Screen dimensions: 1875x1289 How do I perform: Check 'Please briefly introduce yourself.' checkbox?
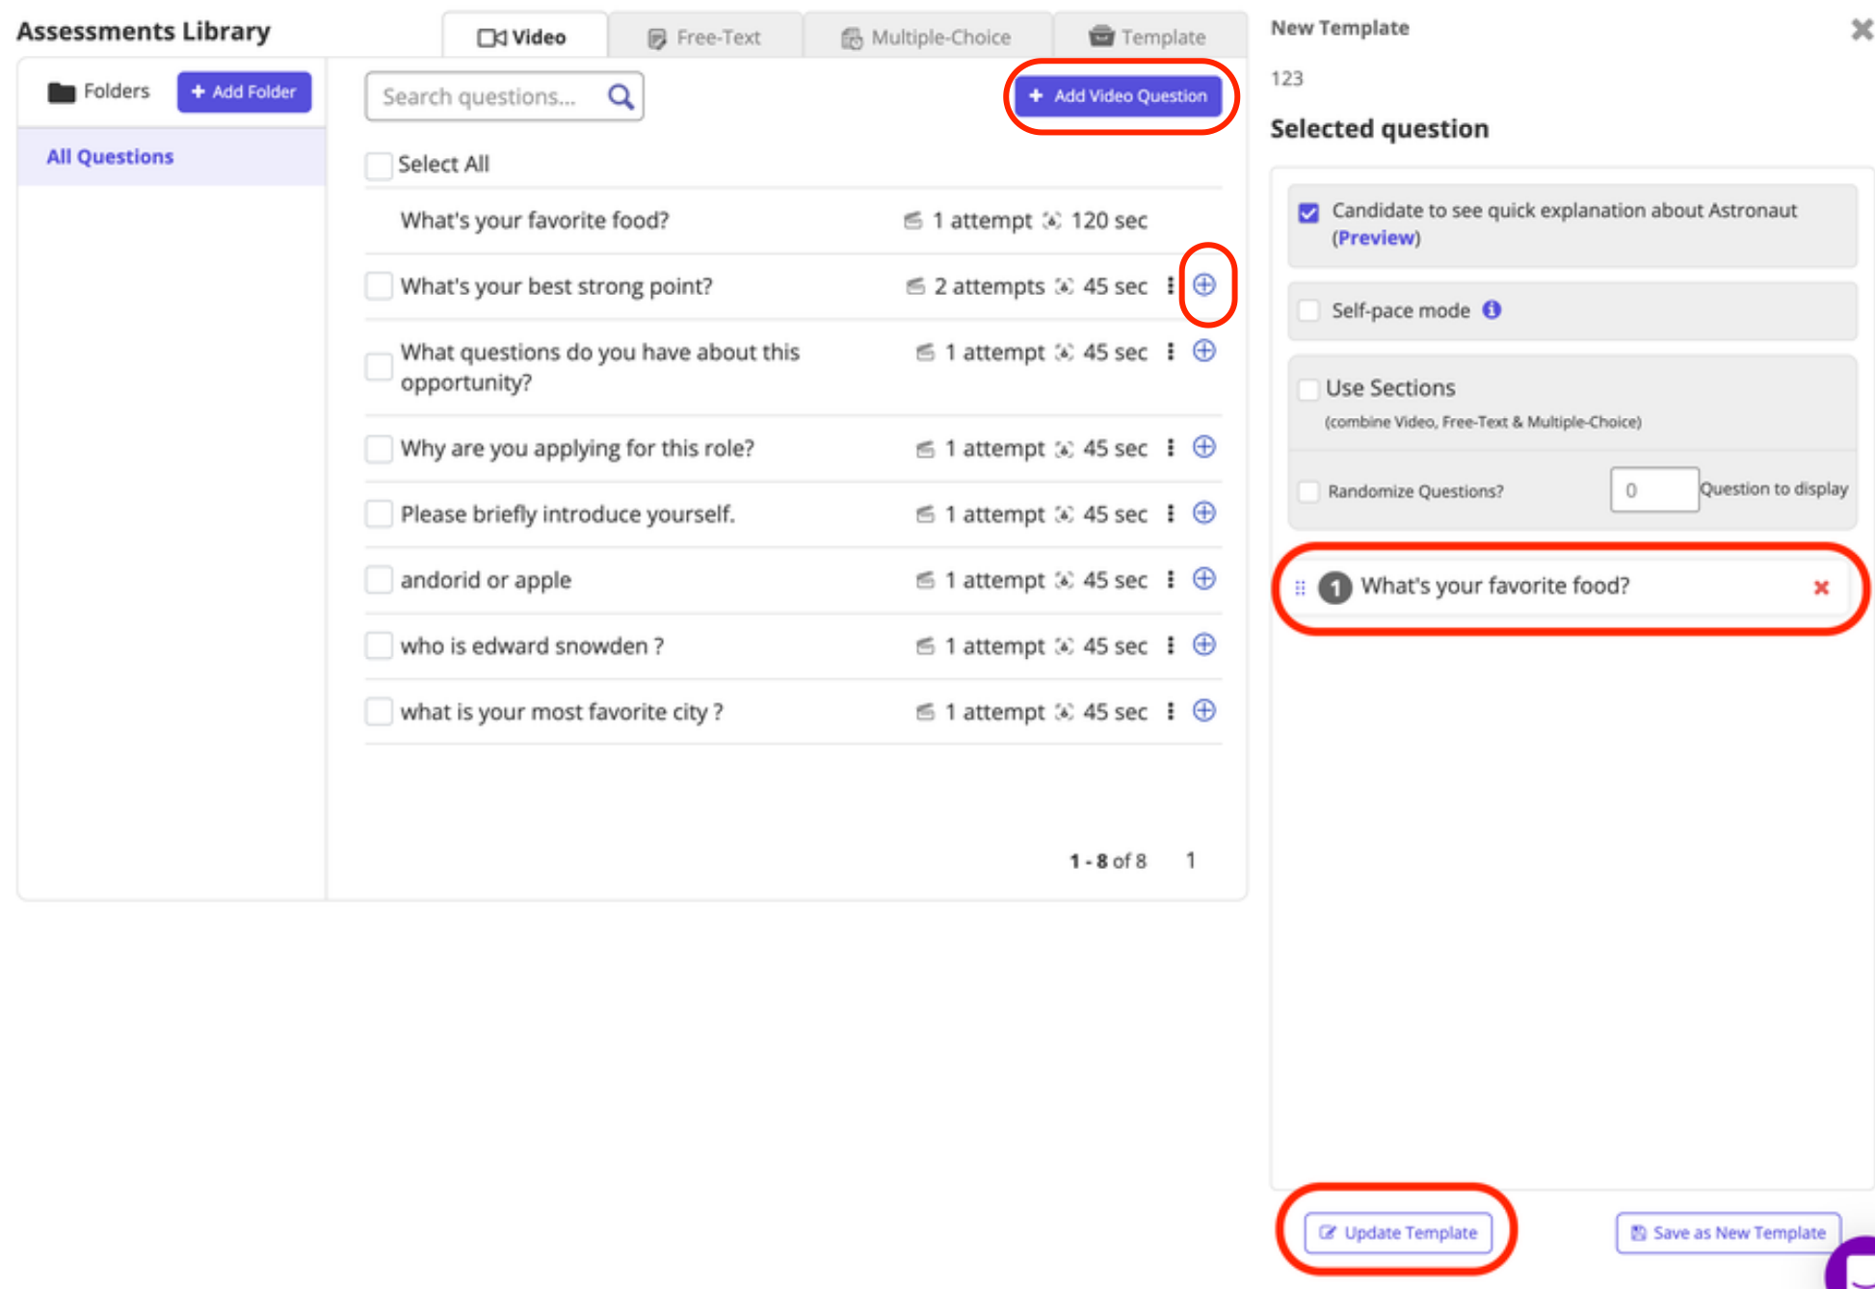379,513
